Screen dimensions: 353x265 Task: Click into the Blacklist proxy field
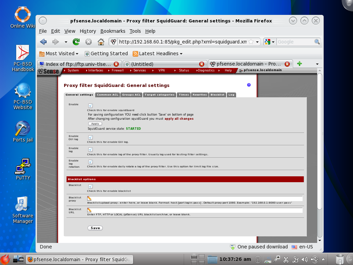[x=195, y=198]
